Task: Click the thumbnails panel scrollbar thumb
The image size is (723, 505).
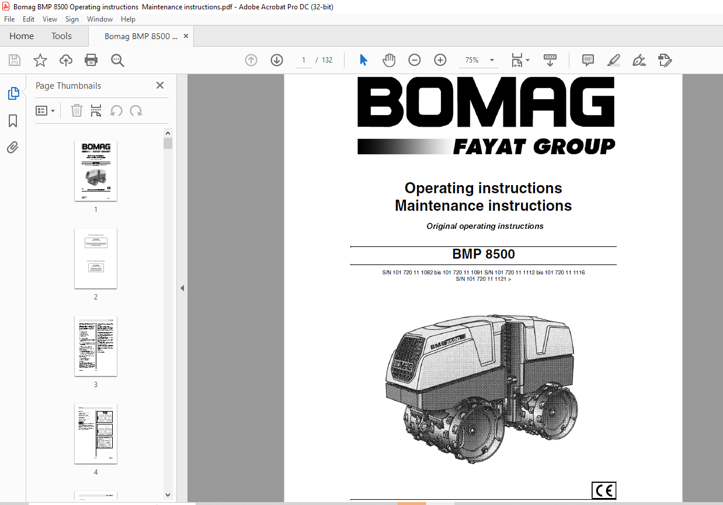Action: click(x=168, y=144)
